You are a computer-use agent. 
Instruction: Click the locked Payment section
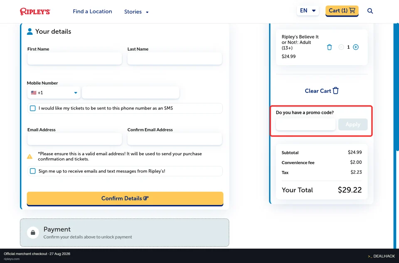point(124,233)
